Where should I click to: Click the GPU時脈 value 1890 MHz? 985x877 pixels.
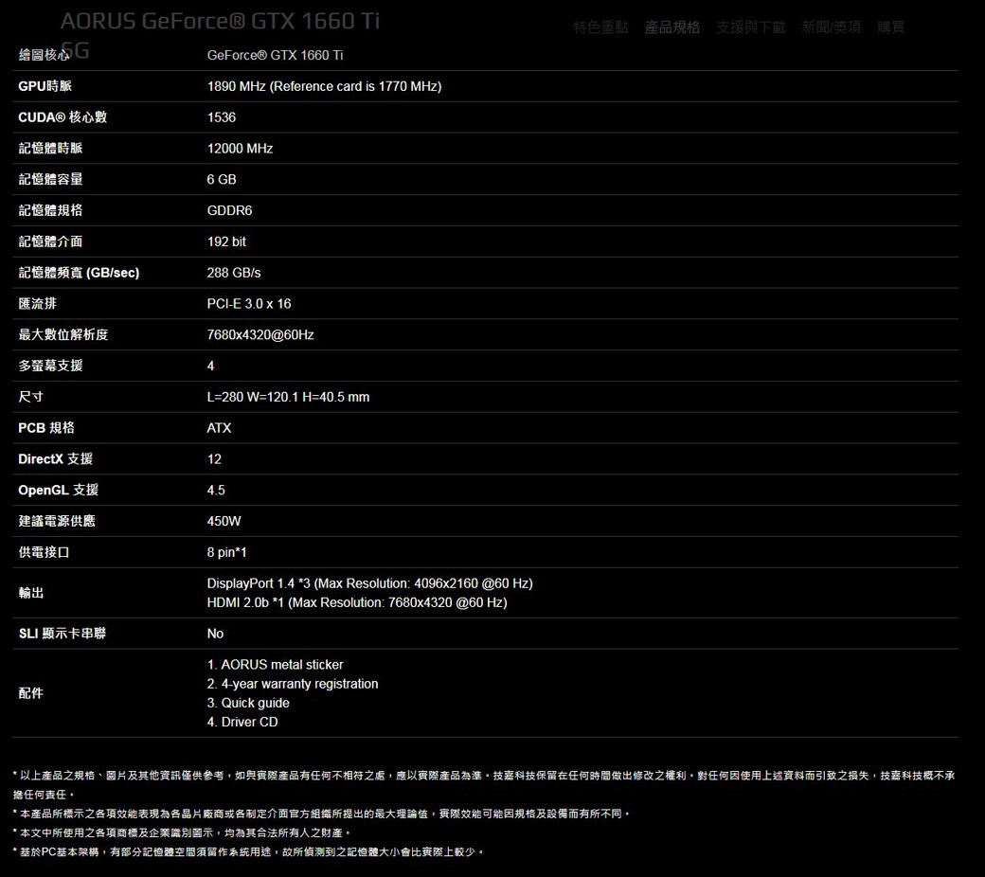click(x=324, y=86)
